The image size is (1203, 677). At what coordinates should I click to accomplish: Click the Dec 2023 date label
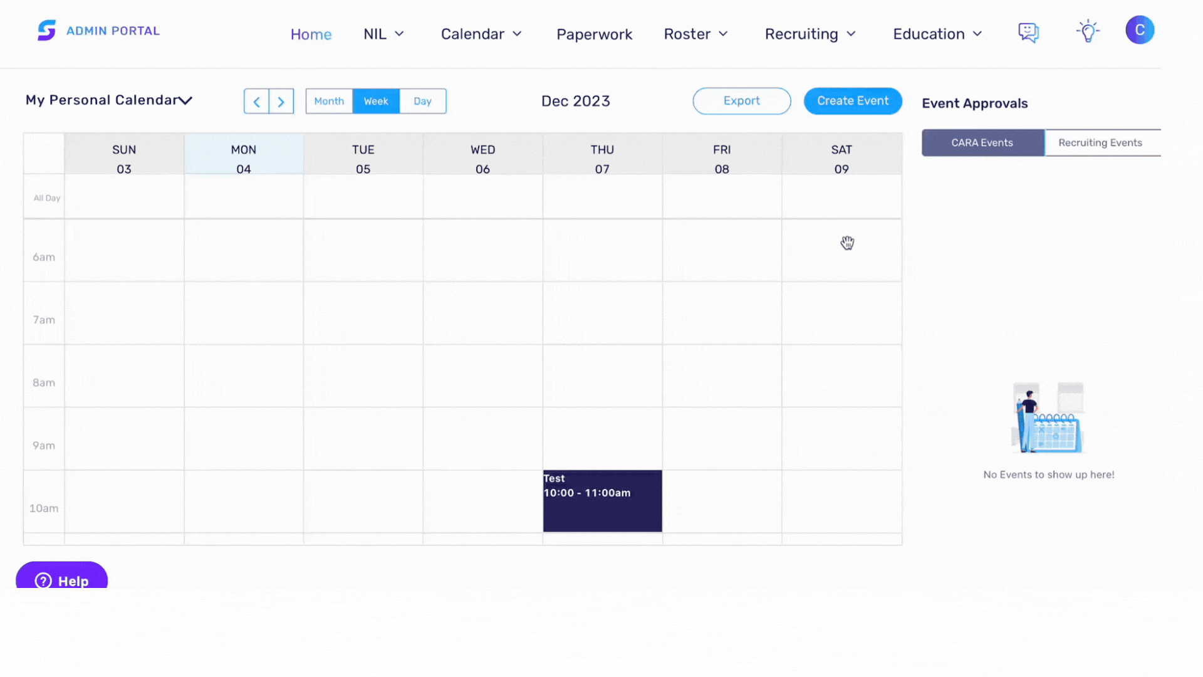tap(575, 101)
